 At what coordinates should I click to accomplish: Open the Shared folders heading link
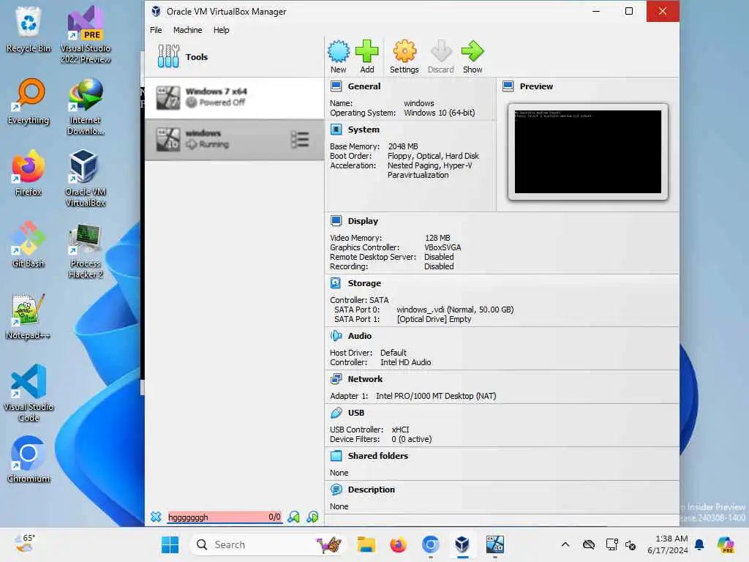point(378,455)
